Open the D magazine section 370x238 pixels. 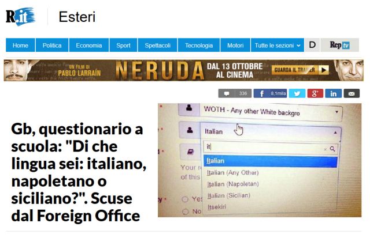click(x=312, y=45)
